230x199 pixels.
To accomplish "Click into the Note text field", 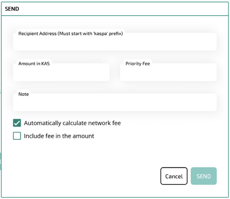I will click(x=115, y=102).
